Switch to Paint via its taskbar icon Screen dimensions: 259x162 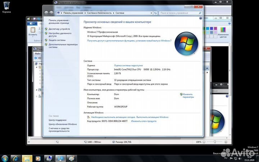click(72, 158)
